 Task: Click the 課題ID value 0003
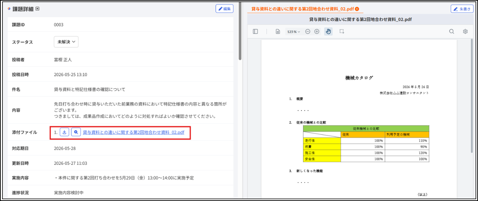(x=59, y=25)
